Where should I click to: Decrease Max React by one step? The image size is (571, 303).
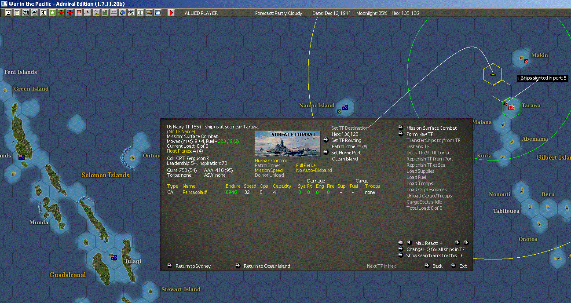[409, 242]
